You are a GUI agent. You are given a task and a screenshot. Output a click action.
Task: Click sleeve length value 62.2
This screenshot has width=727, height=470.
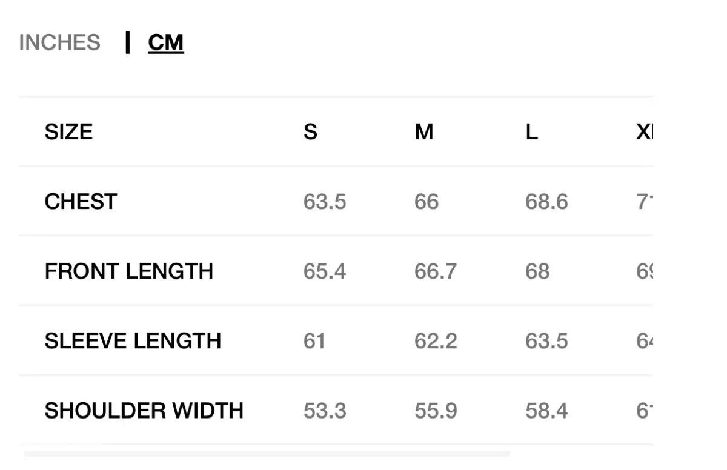point(436,341)
